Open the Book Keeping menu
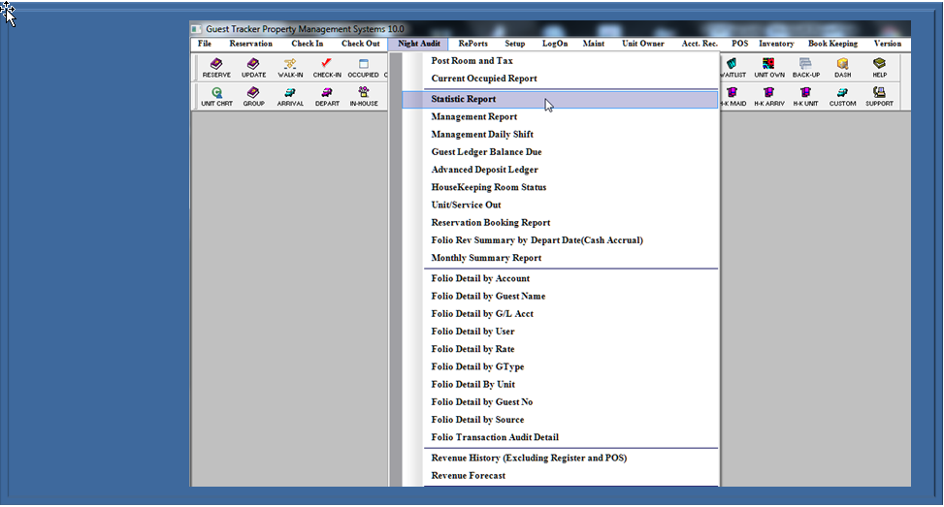This screenshot has height=507, width=944. click(x=832, y=44)
